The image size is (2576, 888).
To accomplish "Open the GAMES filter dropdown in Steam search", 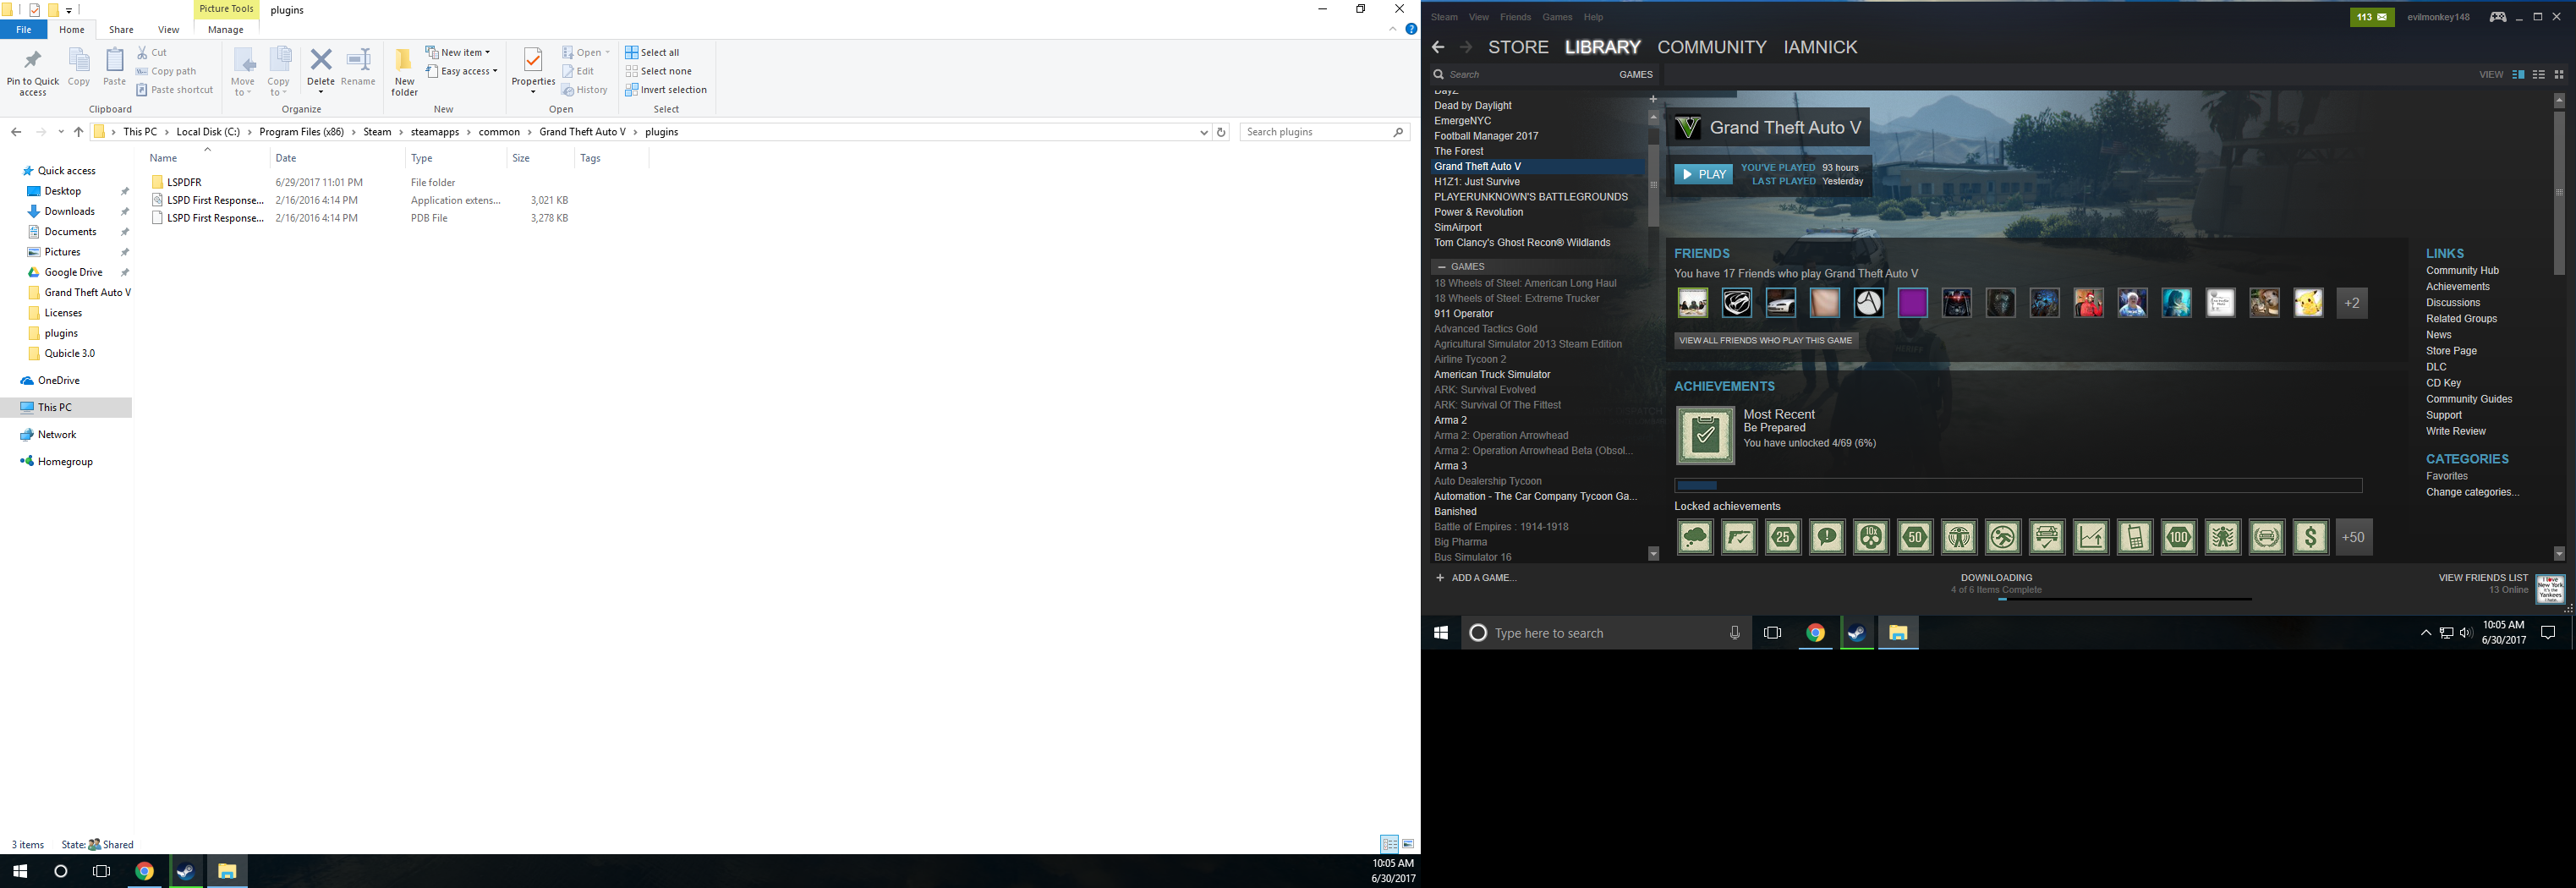I will click(x=1636, y=74).
